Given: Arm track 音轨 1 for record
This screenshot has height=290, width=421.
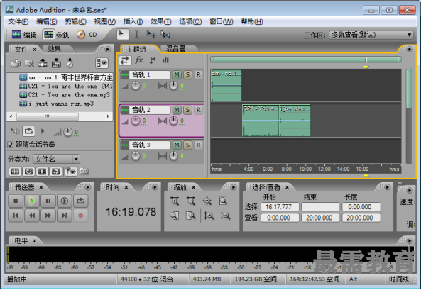Looking at the screenshot, I should (198, 74).
